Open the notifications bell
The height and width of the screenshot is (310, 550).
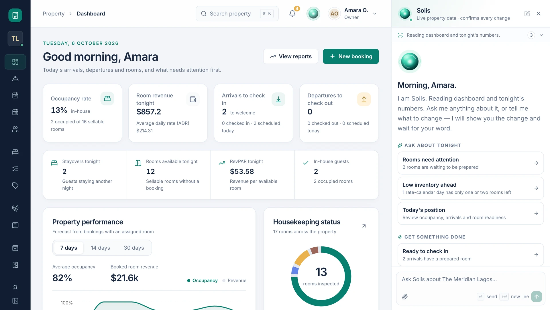pyautogui.click(x=292, y=13)
